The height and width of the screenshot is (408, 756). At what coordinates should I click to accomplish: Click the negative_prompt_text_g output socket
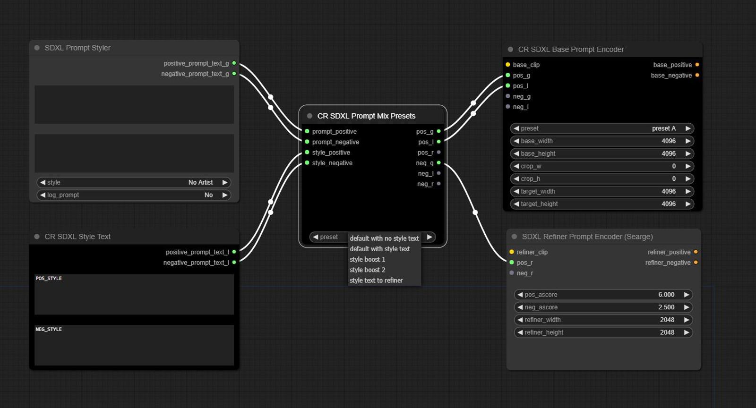234,74
